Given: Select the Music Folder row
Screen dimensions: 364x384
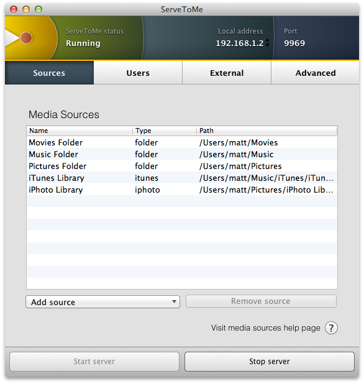Looking at the screenshot, I should click(182, 154).
